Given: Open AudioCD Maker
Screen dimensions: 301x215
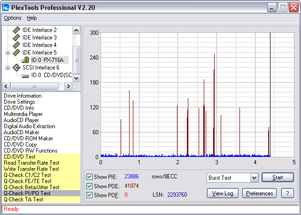Looking at the screenshot, I should pos(21,132).
